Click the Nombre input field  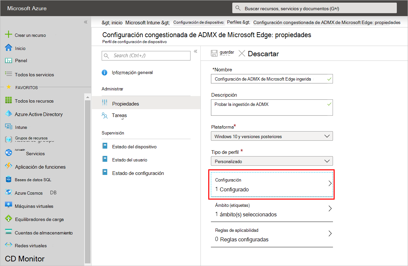pos(272,79)
